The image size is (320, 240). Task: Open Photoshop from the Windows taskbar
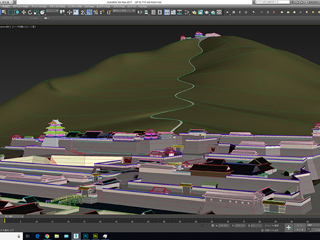85,235
